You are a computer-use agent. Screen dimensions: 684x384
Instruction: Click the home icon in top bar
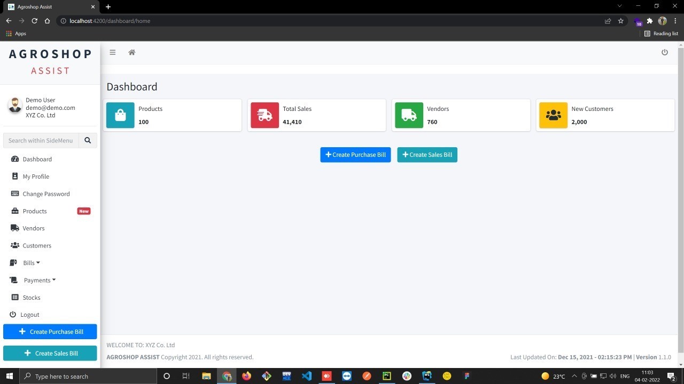point(131,52)
